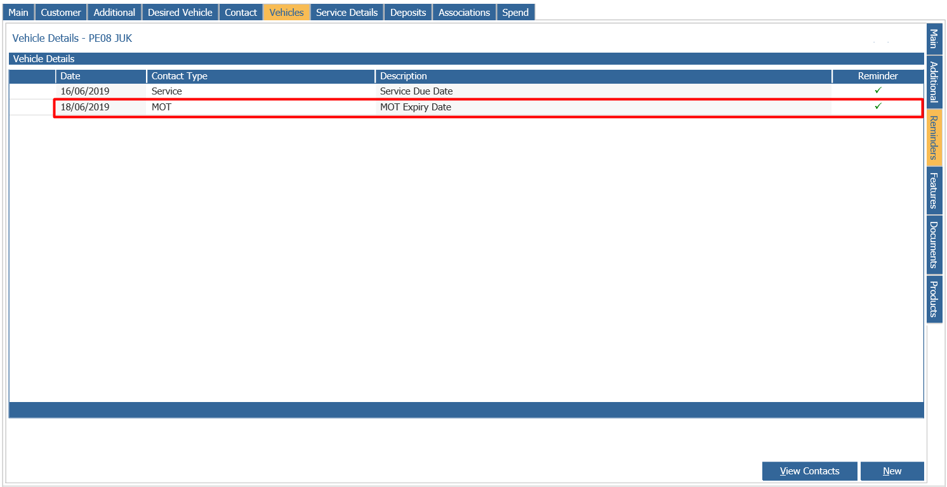Screen dimensions: 947x487
Task: Click the Vehicle Details - PE08 JUK heading
Action: 72,39
